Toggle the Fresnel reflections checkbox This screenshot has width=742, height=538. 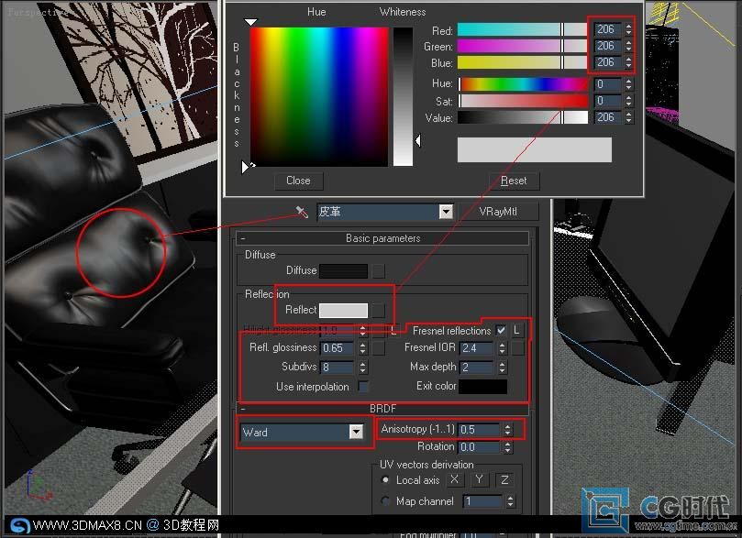(x=501, y=331)
